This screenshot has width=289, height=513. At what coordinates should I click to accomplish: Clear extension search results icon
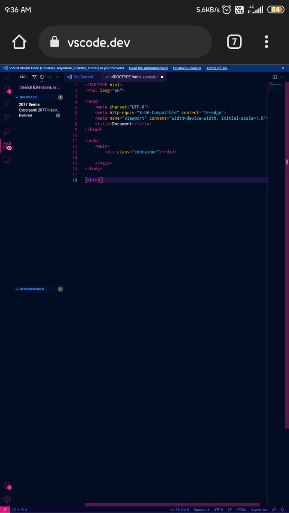50,77
